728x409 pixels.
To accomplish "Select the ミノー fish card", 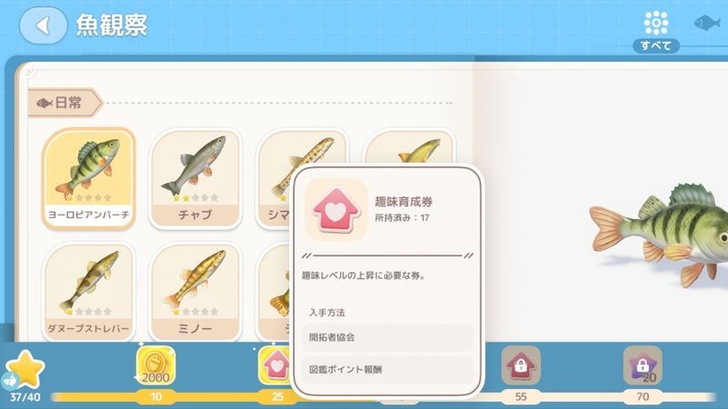I will pyautogui.click(x=196, y=292).
